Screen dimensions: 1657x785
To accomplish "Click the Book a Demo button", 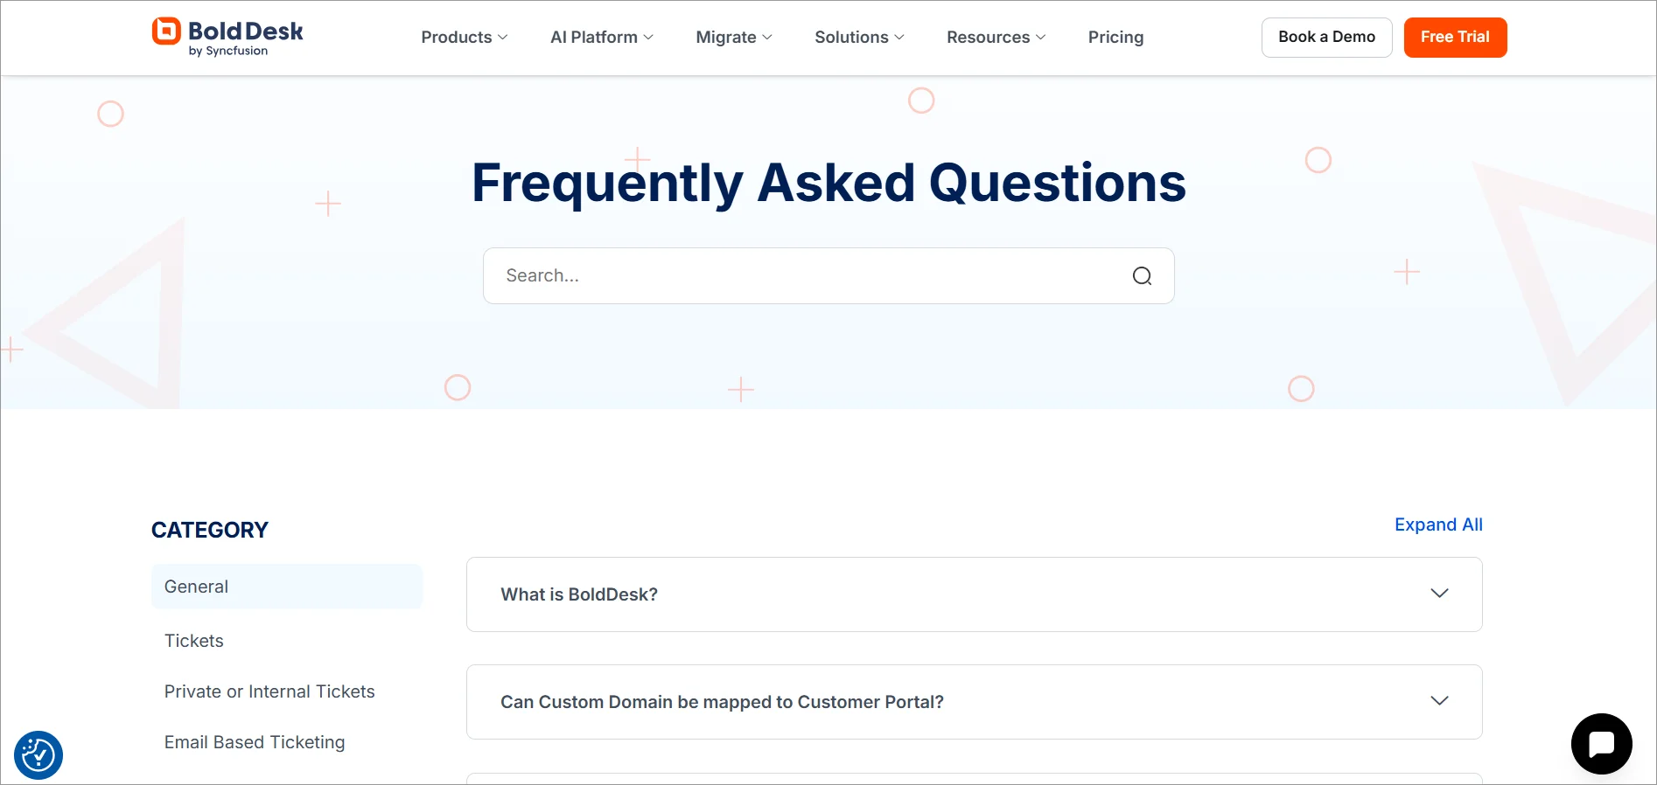I will (x=1326, y=38).
